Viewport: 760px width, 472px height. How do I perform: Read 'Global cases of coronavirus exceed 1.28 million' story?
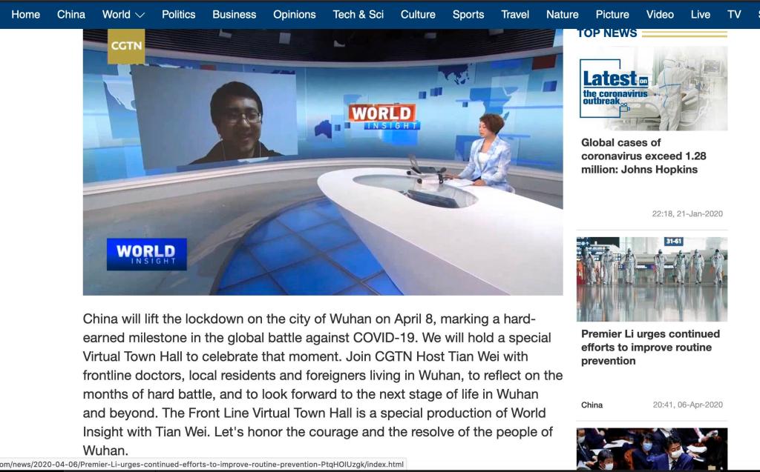(643, 156)
